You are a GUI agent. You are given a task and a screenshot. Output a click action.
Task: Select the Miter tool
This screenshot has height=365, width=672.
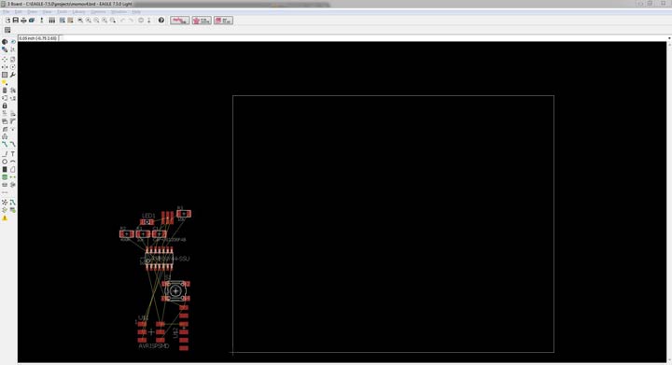[x=13, y=121]
